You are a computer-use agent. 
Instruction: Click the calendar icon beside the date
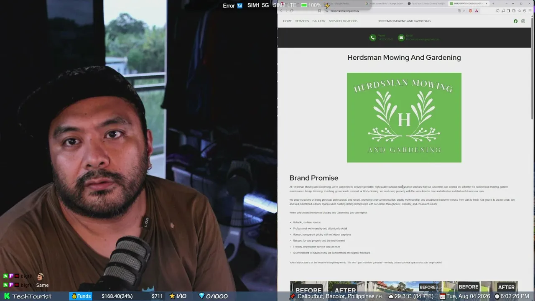pyautogui.click(x=443, y=296)
